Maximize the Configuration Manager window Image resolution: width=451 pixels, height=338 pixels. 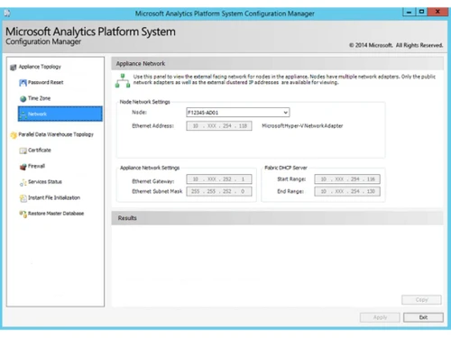pos(421,12)
